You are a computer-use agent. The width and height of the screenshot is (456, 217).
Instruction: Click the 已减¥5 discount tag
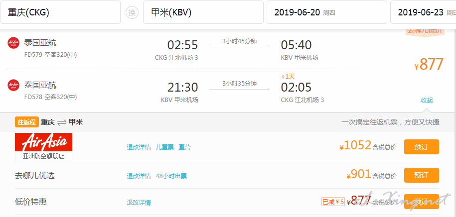(333, 202)
